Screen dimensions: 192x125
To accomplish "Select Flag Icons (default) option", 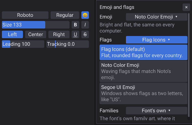I will (143, 52).
